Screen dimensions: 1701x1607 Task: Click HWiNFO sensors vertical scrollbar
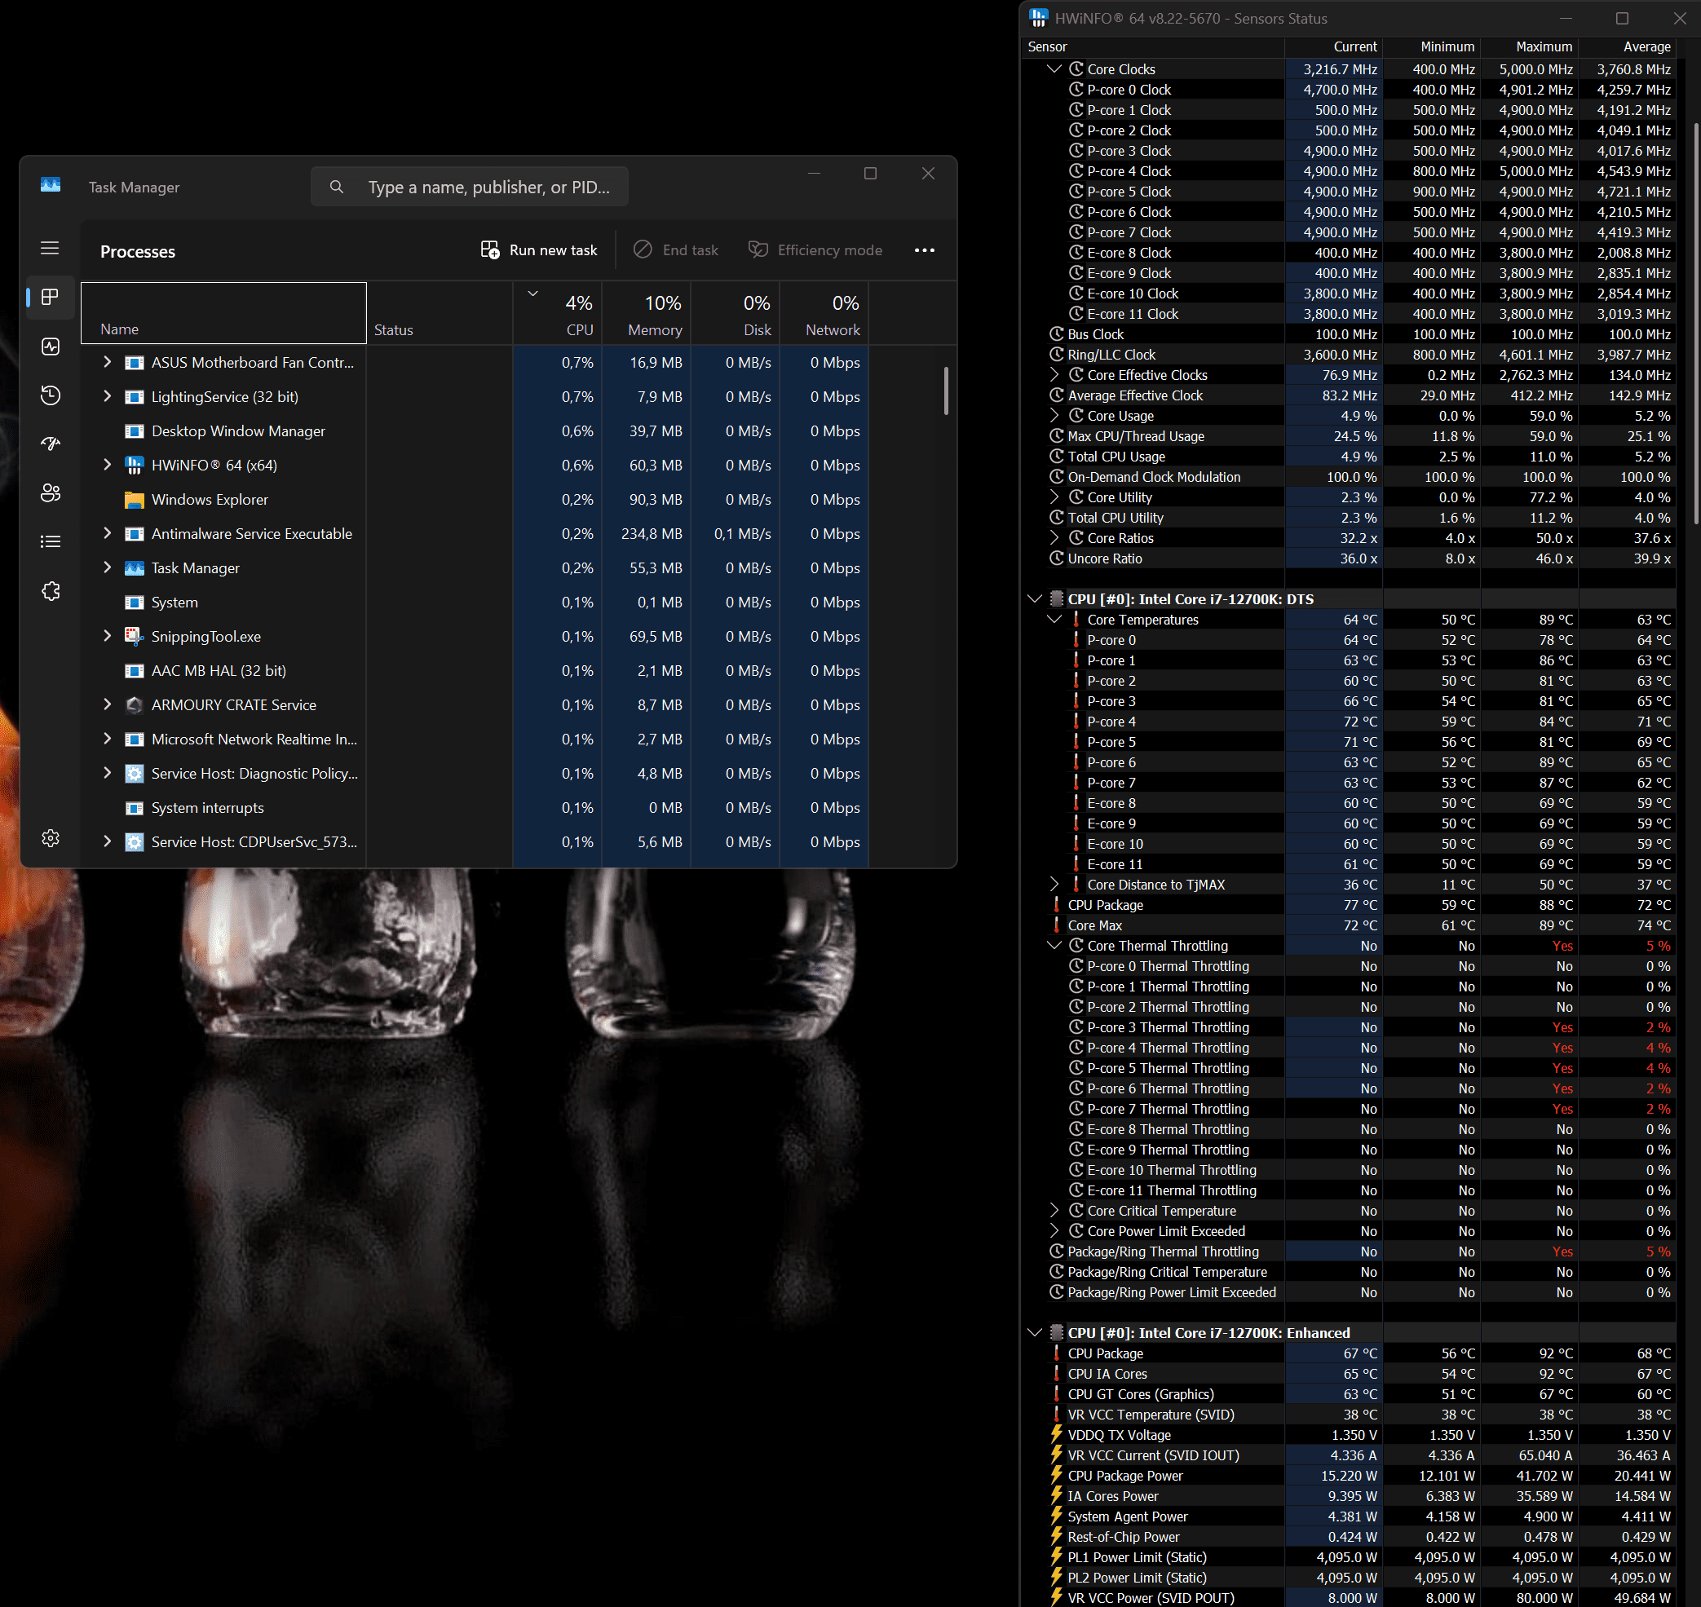[1696, 324]
